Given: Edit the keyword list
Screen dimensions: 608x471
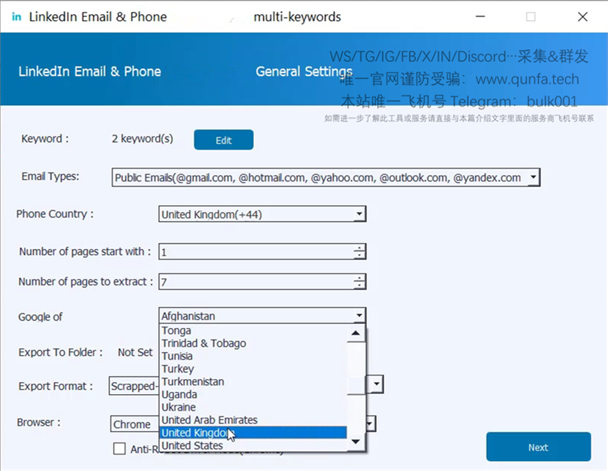Looking at the screenshot, I should point(224,140).
